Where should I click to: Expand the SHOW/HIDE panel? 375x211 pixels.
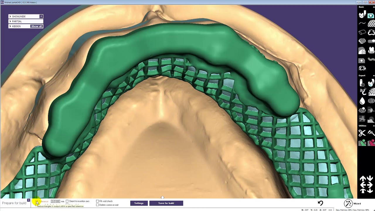[x=10, y=17]
